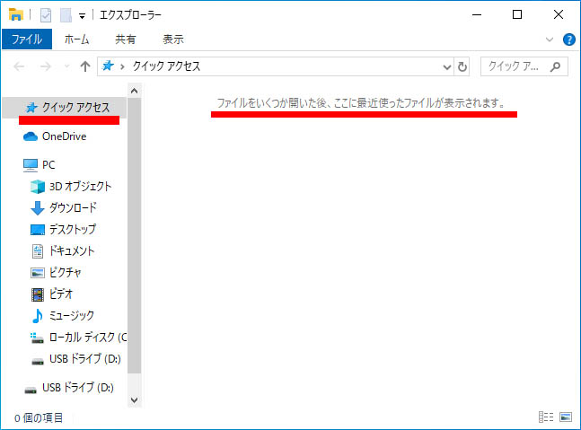Open the View (表示) ribbon tab
The width and height of the screenshot is (581, 430).
[173, 39]
